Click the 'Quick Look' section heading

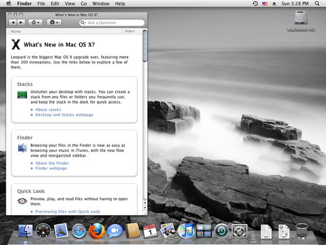point(31,191)
